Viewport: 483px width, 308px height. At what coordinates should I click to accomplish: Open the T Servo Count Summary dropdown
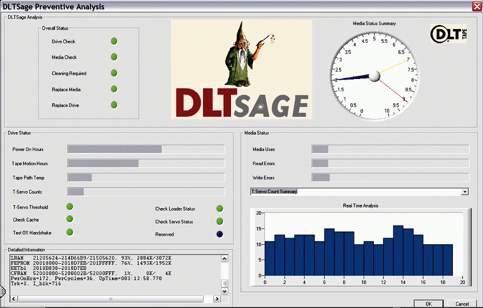tap(465, 192)
